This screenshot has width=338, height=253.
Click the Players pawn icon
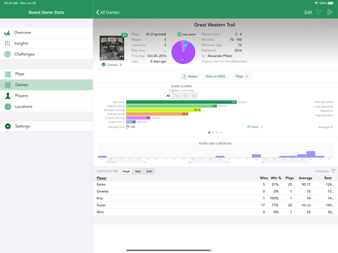(x=8, y=96)
